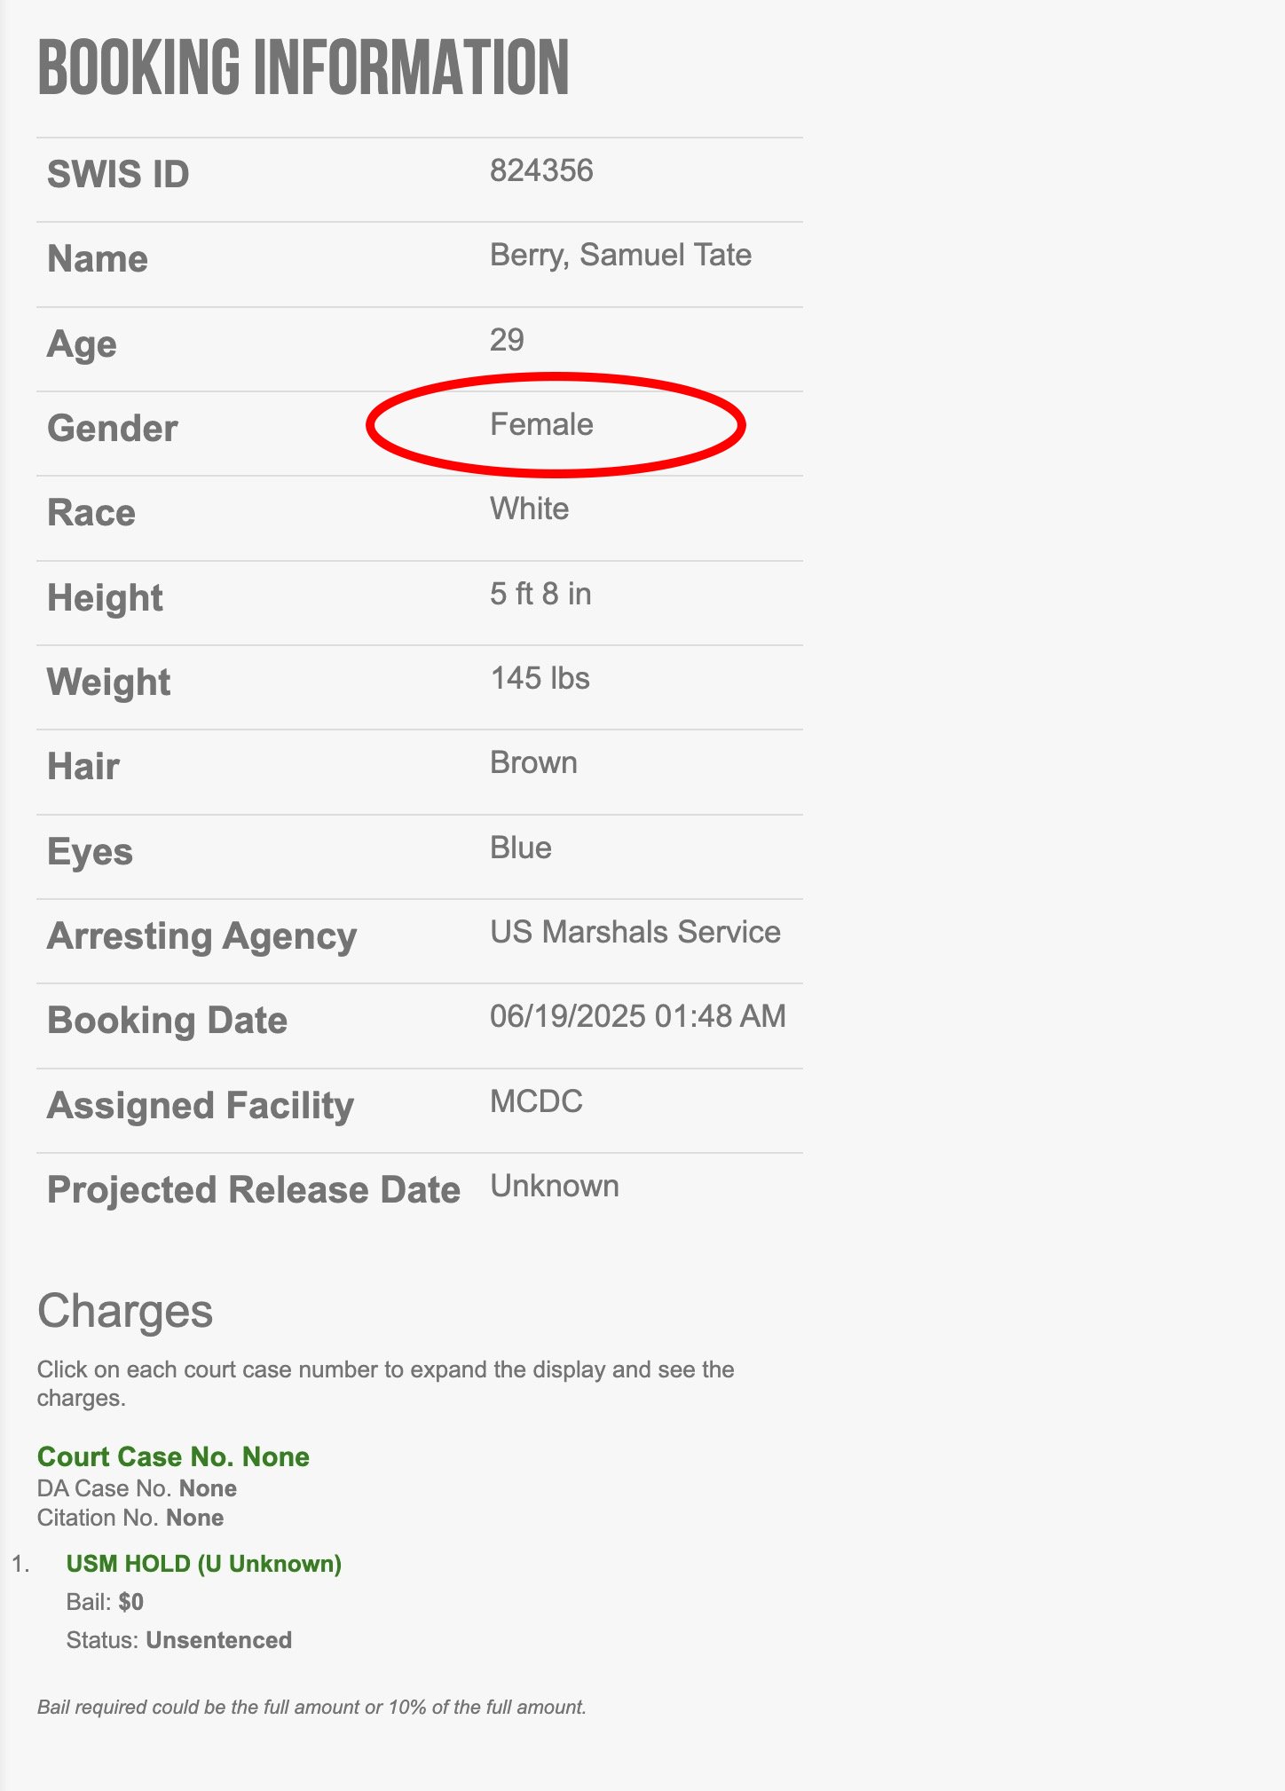The width and height of the screenshot is (1285, 1791).
Task: Click the MCDC assigned facility value
Action: [536, 1101]
